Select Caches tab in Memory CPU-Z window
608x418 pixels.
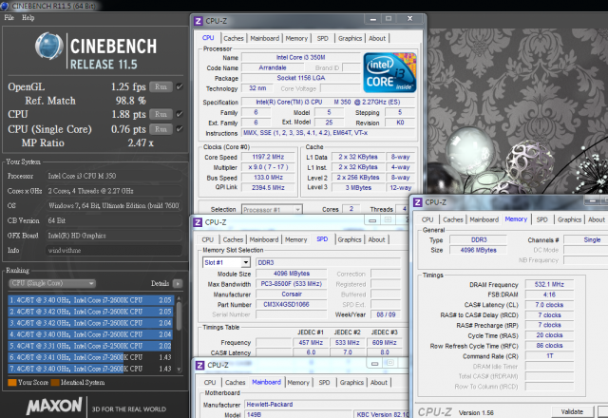pos(453,219)
